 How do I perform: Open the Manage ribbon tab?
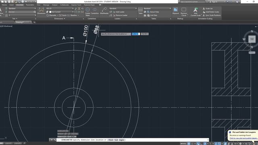(46, 5)
